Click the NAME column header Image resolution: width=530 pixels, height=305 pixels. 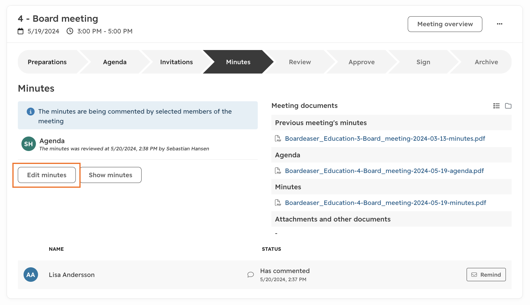(56, 249)
